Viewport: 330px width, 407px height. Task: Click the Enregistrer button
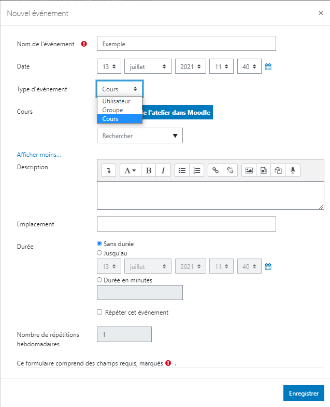(304, 393)
